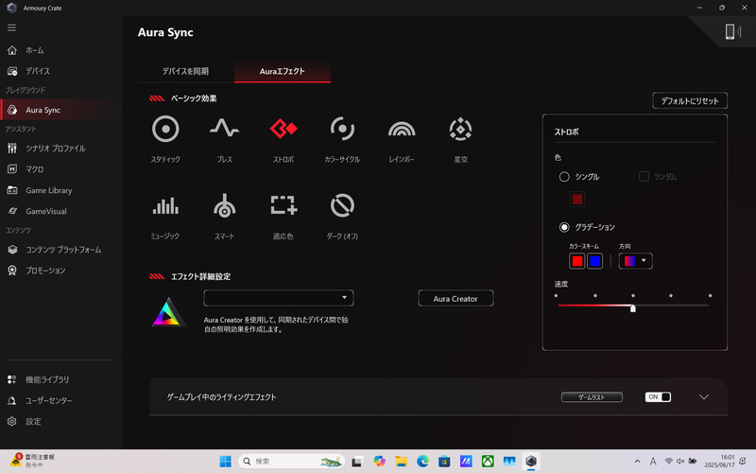Screen dimensions: 756x473
Task: Open the Game List (ゲームリスト) button
Action: pyautogui.click(x=592, y=396)
